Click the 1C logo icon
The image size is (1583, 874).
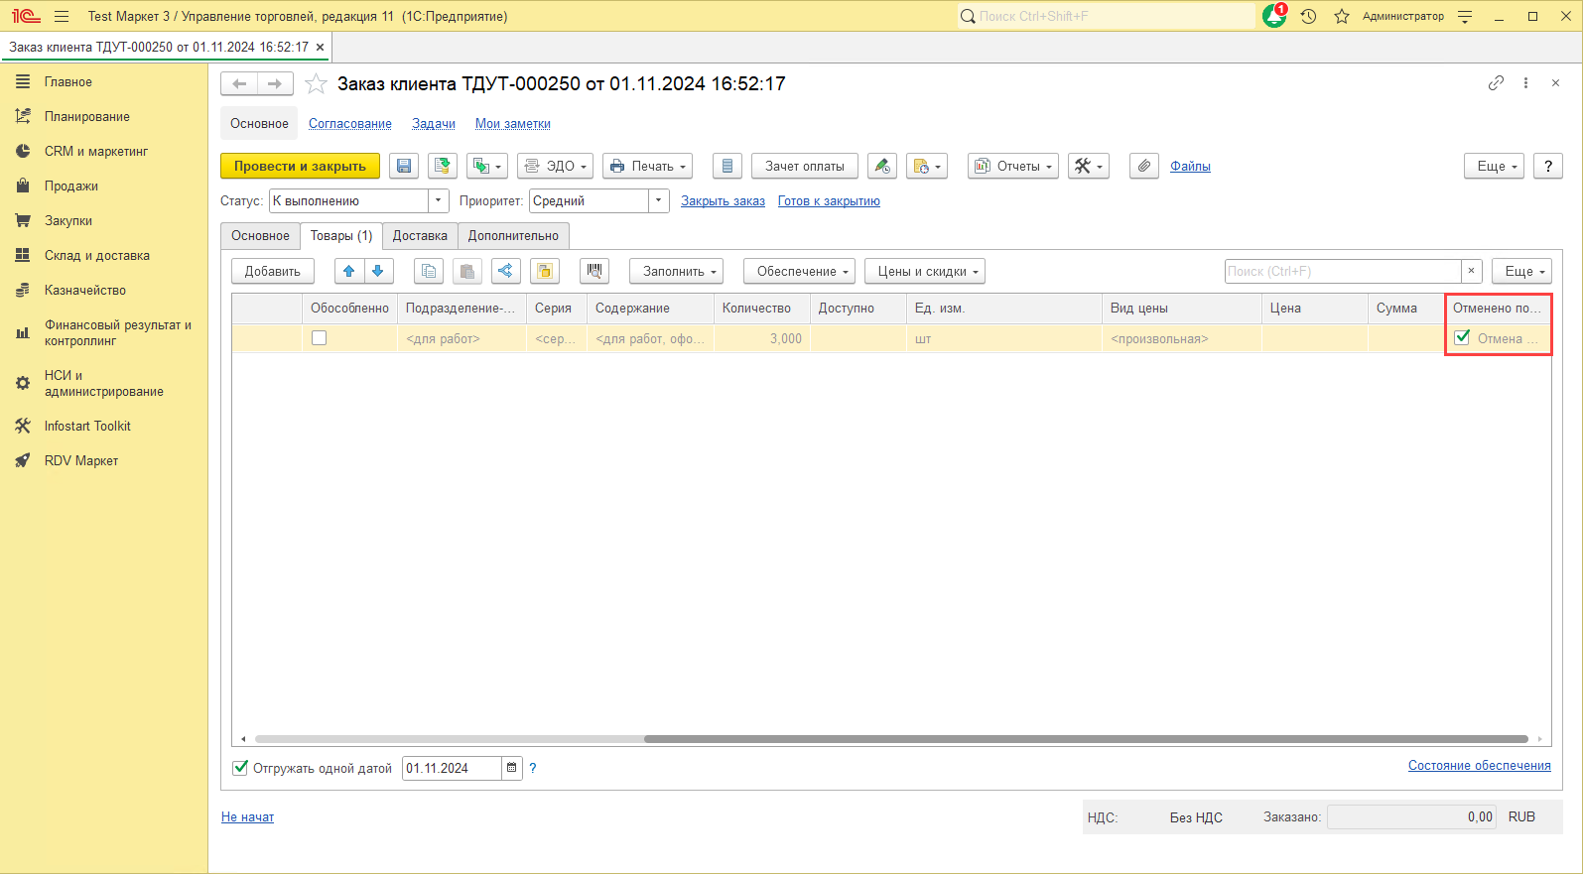(x=26, y=16)
